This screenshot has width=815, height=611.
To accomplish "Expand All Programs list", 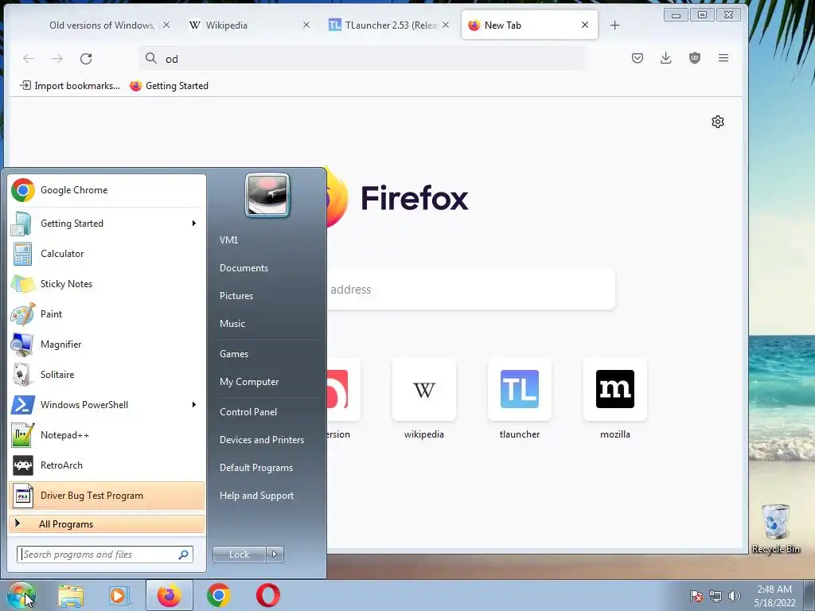I will point(107,523).
